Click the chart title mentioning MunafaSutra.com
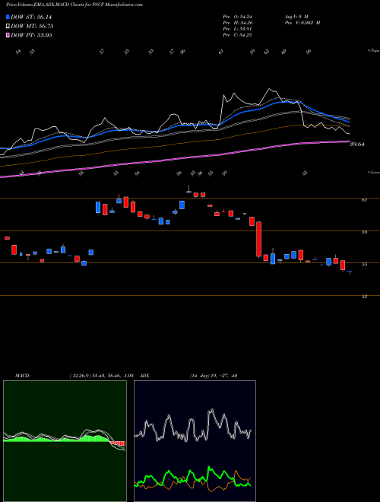The height and width of the screenshot is (502, 380). coord(74,5)
